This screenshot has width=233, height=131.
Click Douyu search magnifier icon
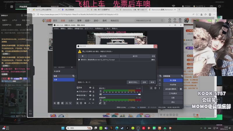coord(162,20)
